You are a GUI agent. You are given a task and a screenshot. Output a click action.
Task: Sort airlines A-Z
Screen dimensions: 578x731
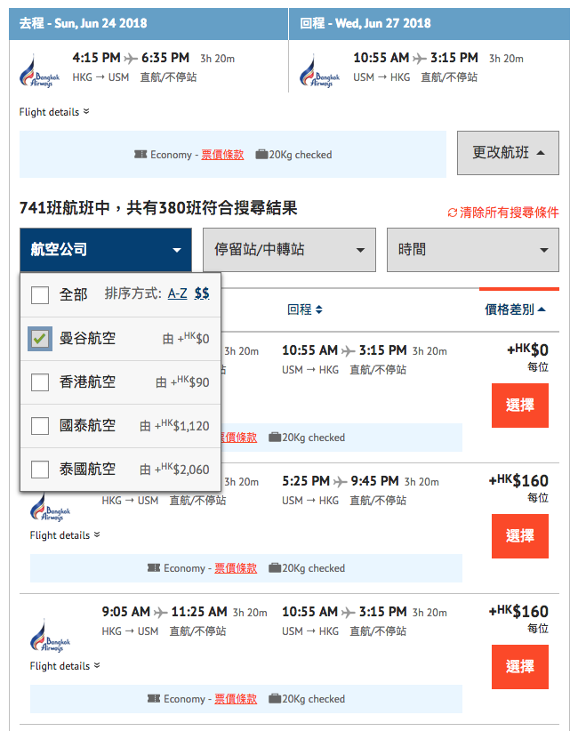pos(177,293)
